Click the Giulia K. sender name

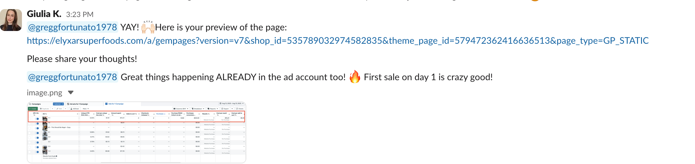44,14
